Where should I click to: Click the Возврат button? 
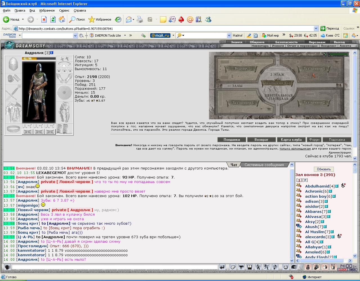tap(261, 140)
